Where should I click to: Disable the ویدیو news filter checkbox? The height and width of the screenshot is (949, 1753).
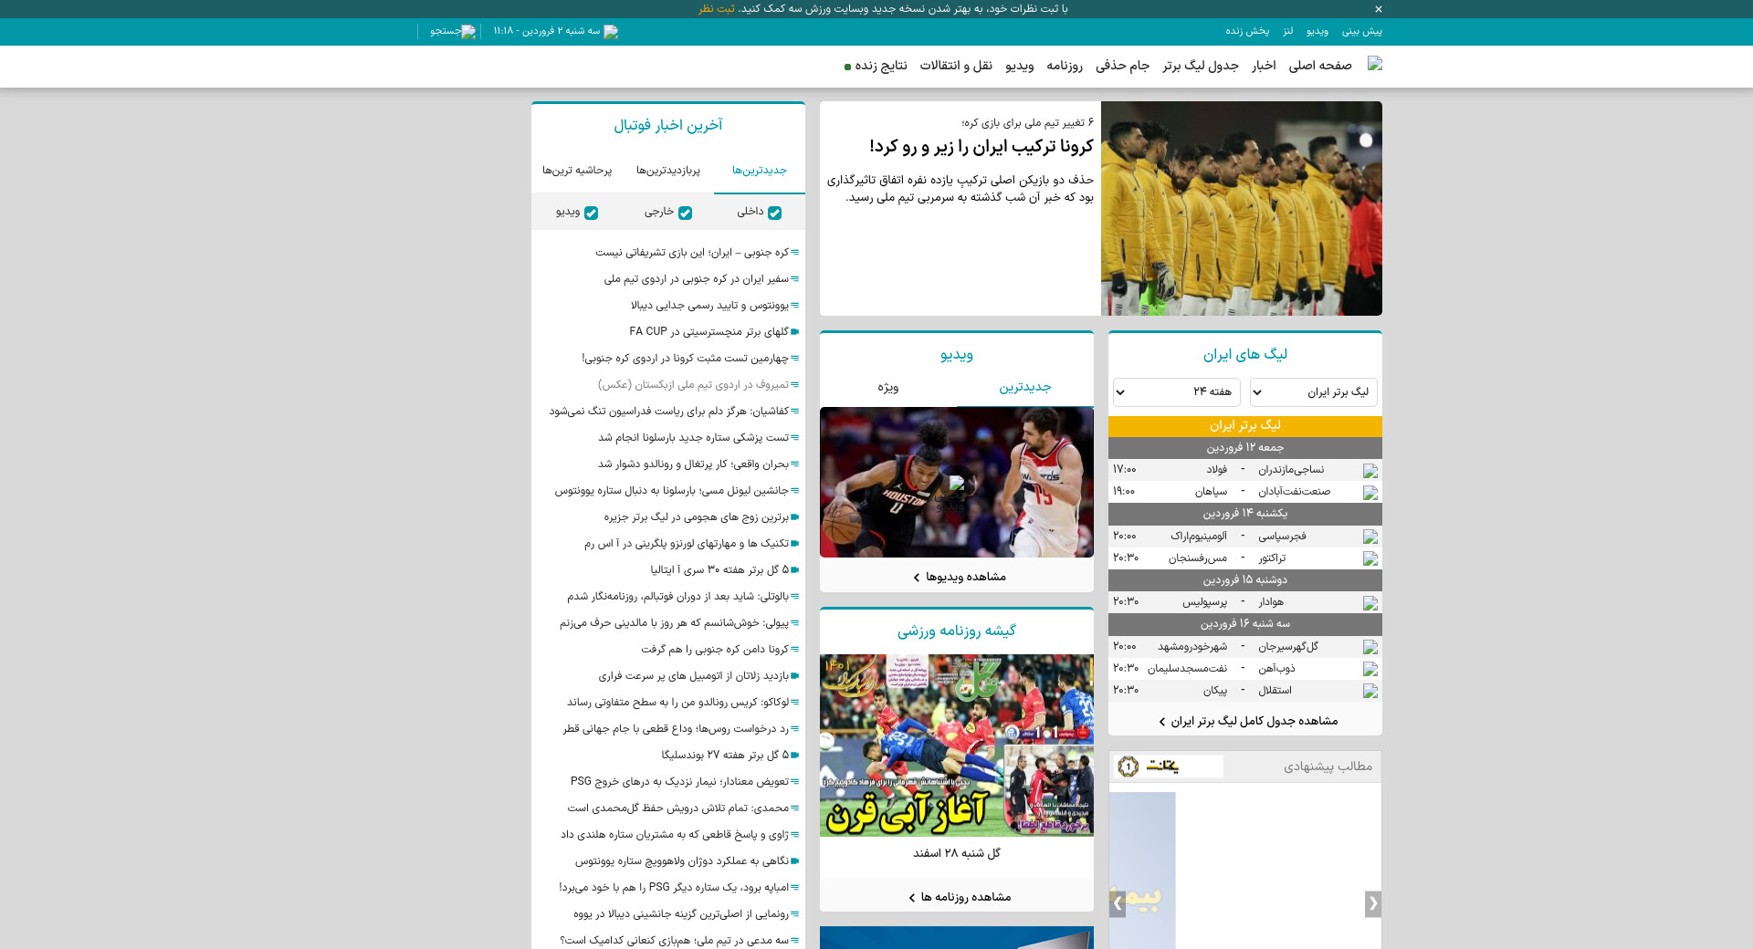coord(591,213)
